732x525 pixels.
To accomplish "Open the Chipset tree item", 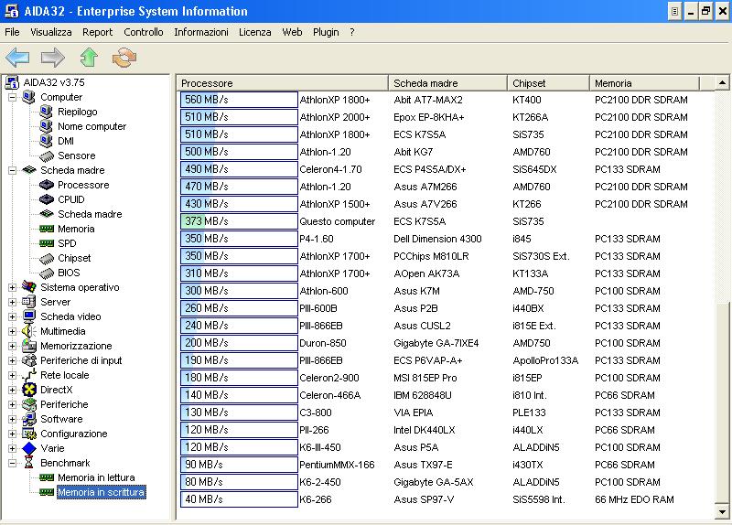I will [74, 258].
